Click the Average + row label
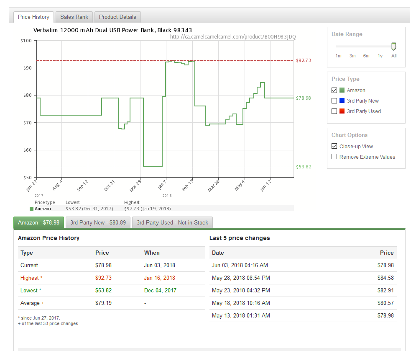The height and width of the screenshot is (351, 416). tap(32, 303)
